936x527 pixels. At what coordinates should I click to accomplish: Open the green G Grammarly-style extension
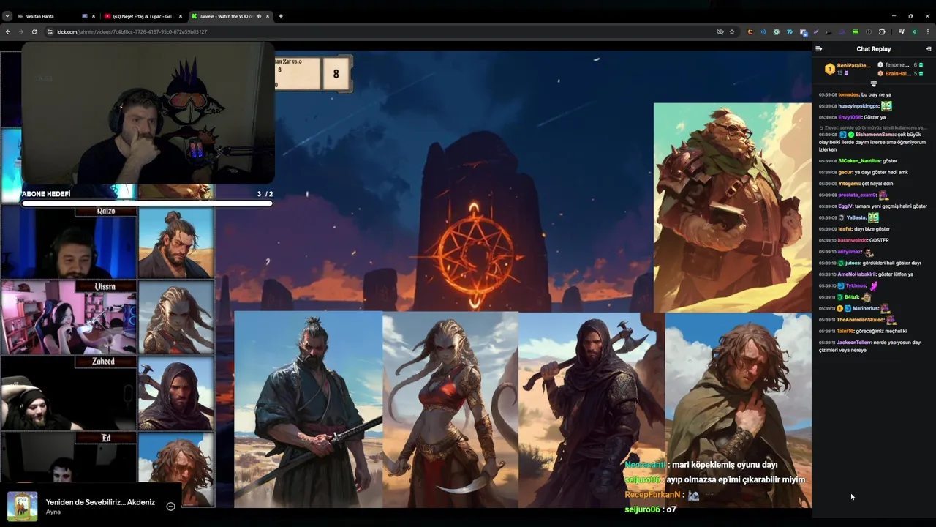point(777,31)
